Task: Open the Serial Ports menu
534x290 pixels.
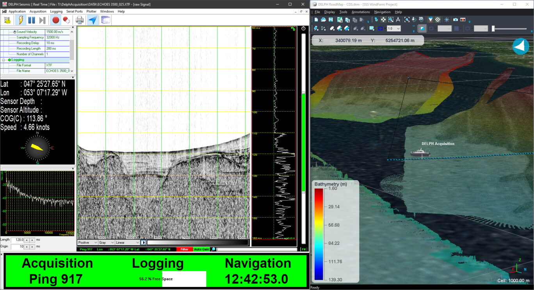Action: coord(75,11)
